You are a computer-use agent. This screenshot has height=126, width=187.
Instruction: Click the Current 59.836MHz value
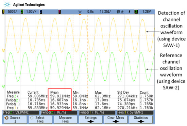(37, 96)
